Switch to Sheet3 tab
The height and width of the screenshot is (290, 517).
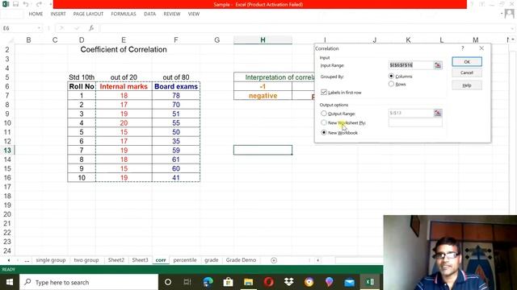(x=140, y=260)
